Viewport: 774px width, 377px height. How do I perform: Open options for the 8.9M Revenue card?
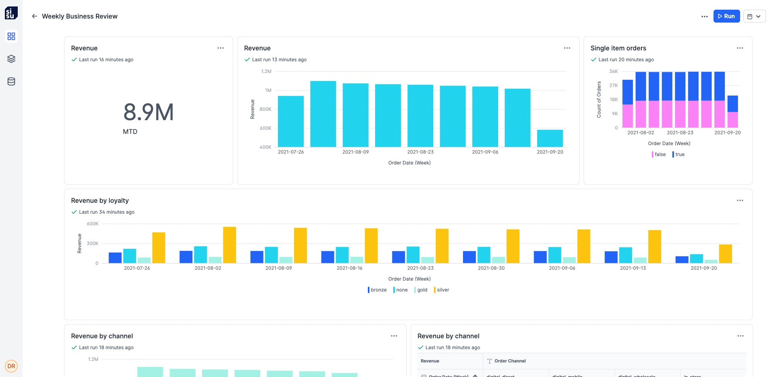click(221, 48)
